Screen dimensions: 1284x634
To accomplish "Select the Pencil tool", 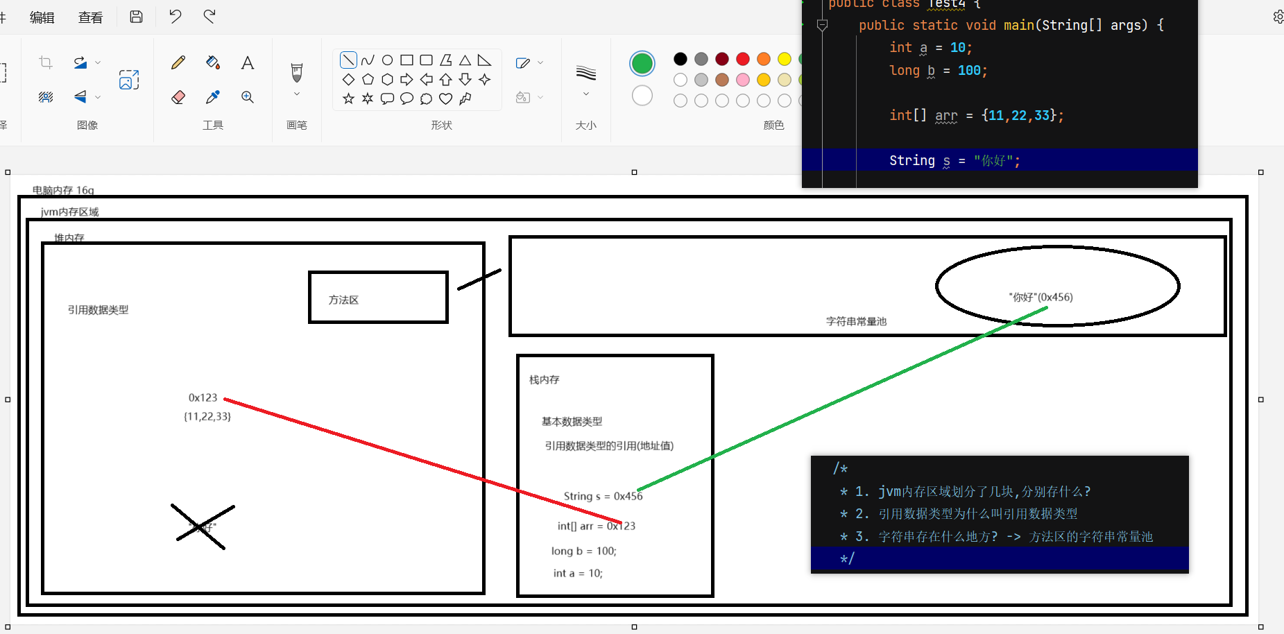I will click(178, 62).
